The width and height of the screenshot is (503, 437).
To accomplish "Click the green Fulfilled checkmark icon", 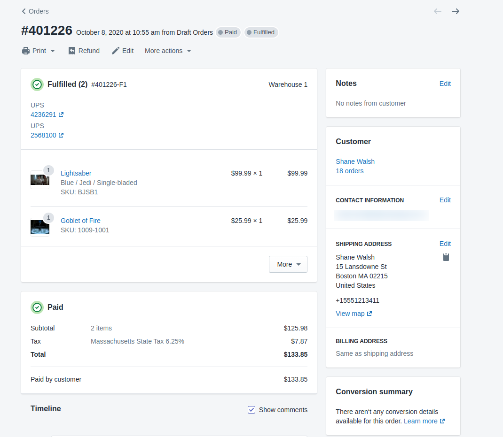I will pyautogui.click(x=37, y=84).
